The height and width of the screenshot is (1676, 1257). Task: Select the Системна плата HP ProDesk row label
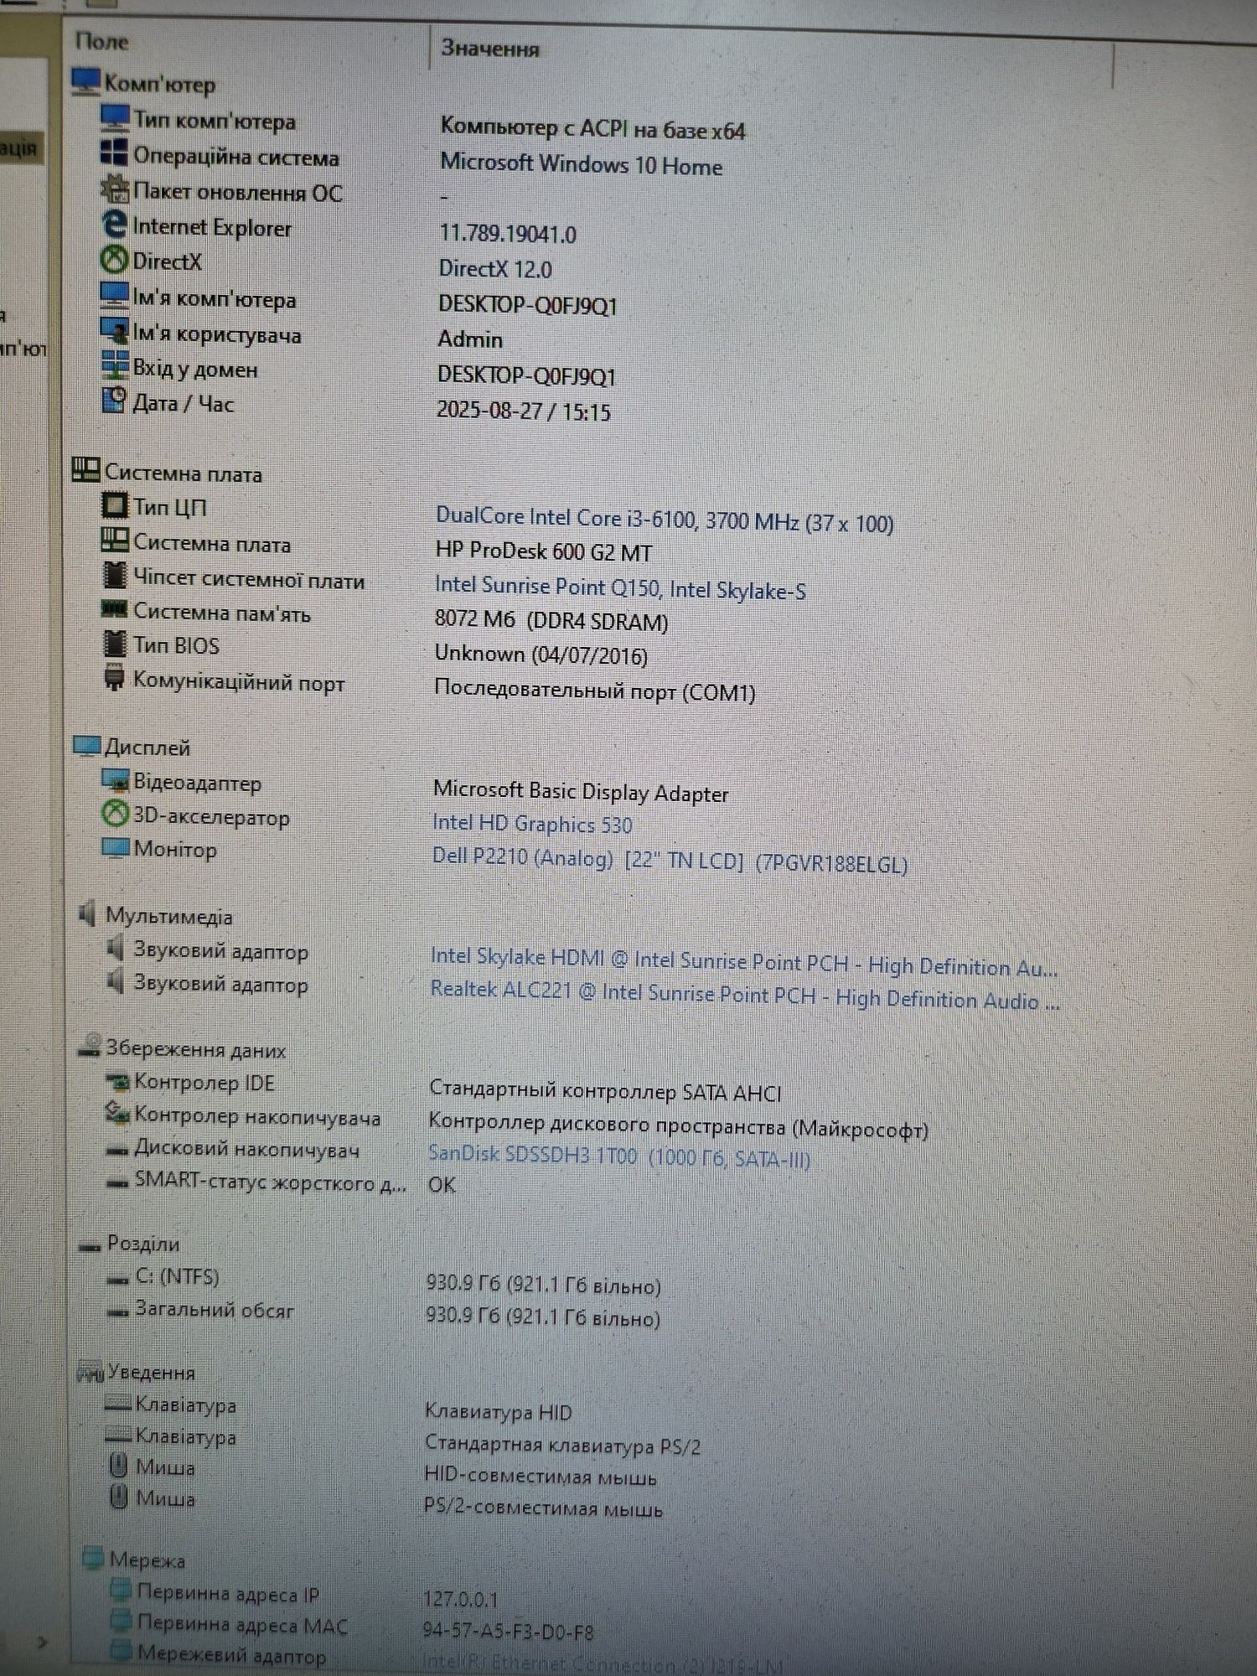[212, 544]
